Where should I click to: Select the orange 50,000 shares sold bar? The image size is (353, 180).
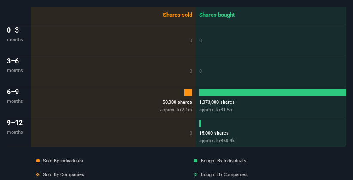188,93
